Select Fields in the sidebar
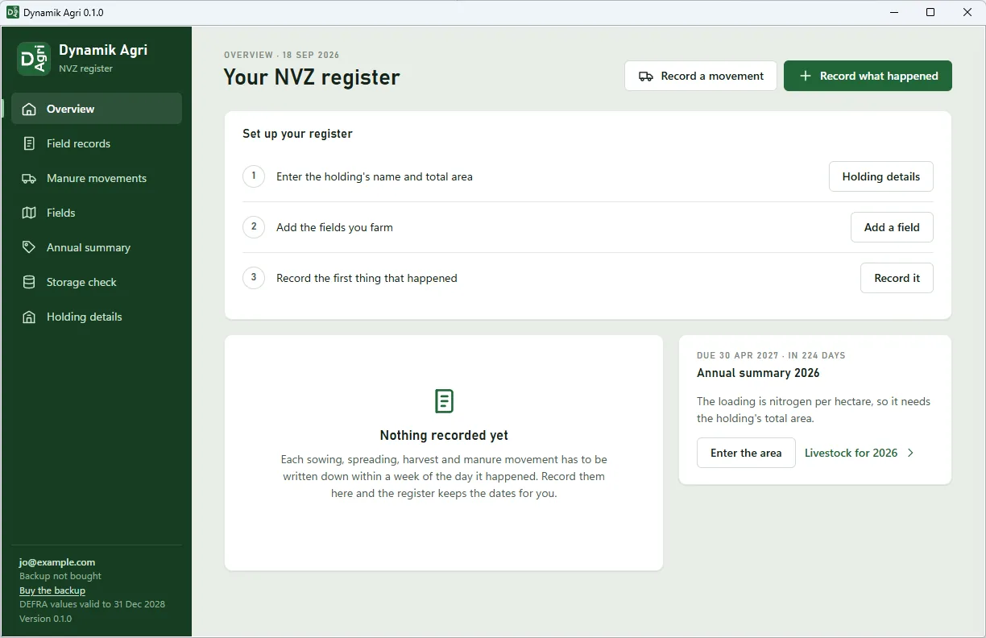Image resolution: width=986 pixels, height=638 pixels. 97,213
